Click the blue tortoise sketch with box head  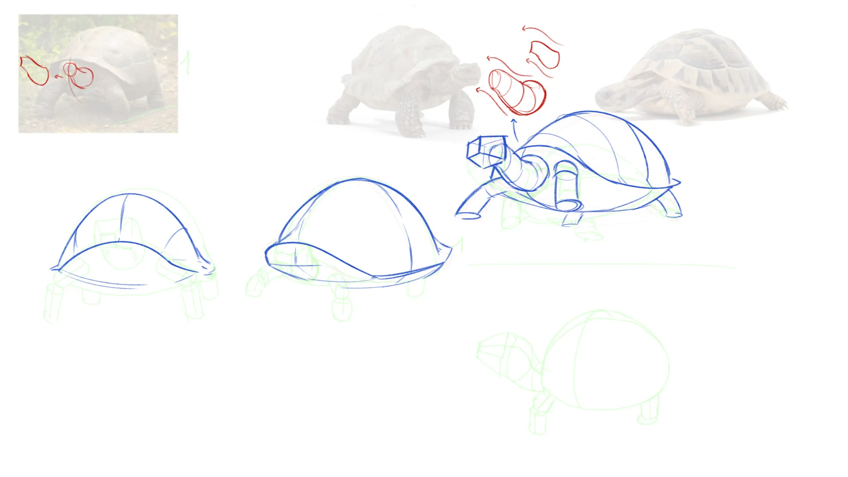[x=568, y=169]
